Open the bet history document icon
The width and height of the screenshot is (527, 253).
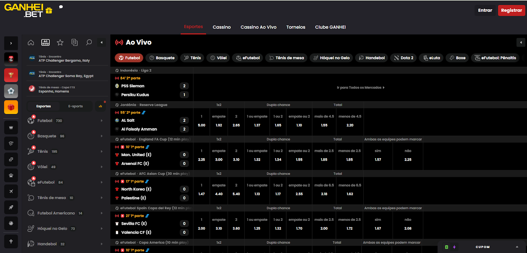tap(74, 42)
